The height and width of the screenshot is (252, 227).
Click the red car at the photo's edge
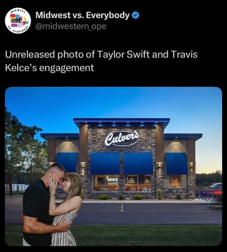point(215,191)
